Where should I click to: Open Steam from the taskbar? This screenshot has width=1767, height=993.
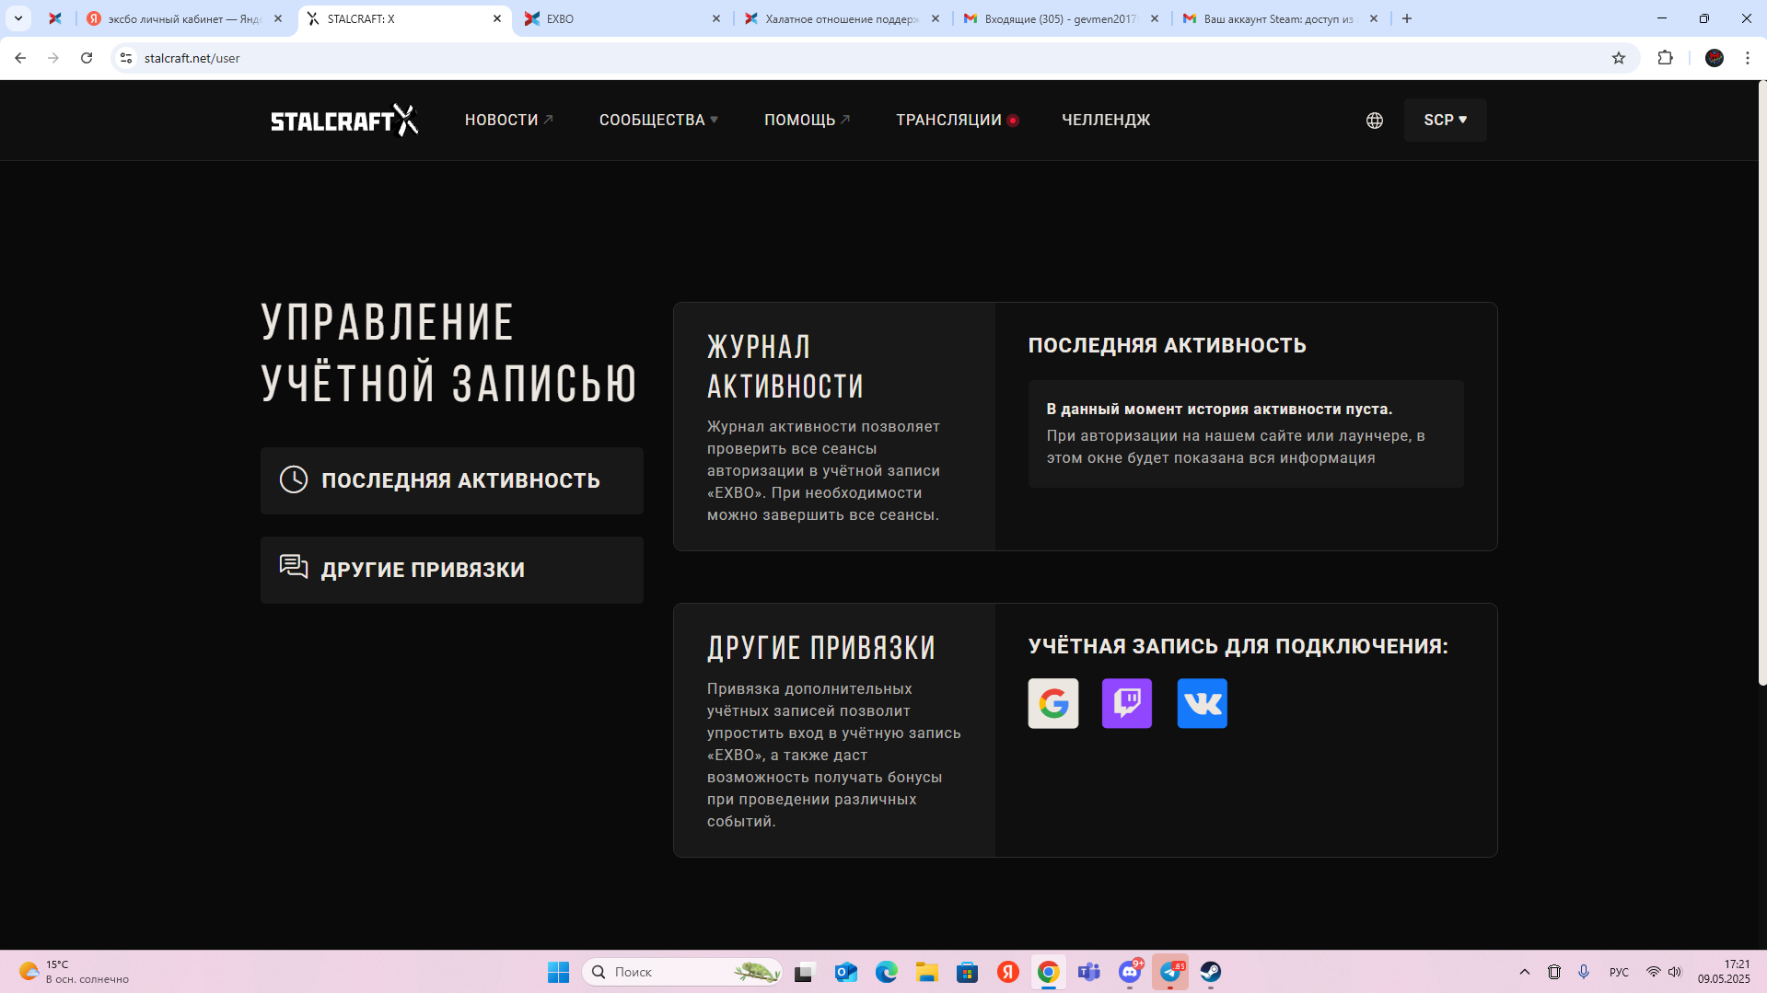pos(1210,972)
